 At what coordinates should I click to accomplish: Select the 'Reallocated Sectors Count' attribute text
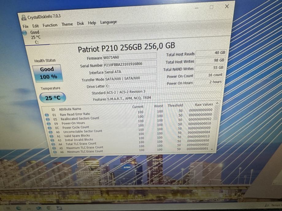point(80,119)
